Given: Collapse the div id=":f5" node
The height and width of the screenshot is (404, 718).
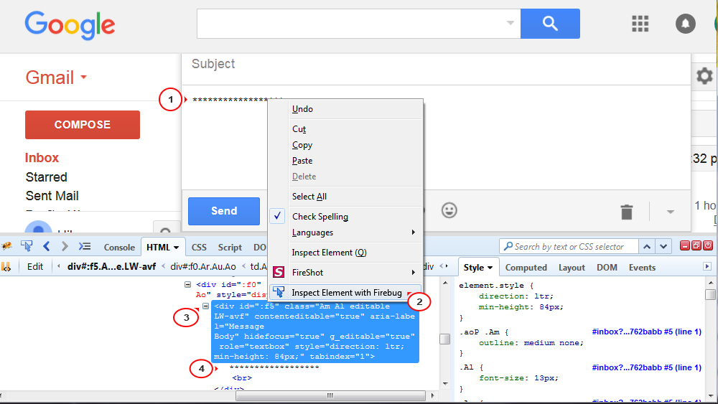Looking at the screenshot, I should 205,306.
